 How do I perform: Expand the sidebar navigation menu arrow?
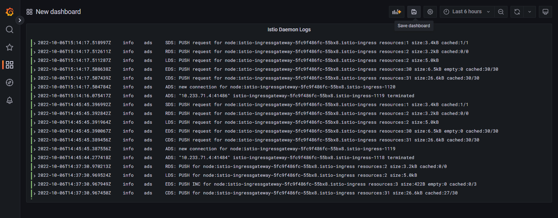pyautogui.click(x=20, y=20)
